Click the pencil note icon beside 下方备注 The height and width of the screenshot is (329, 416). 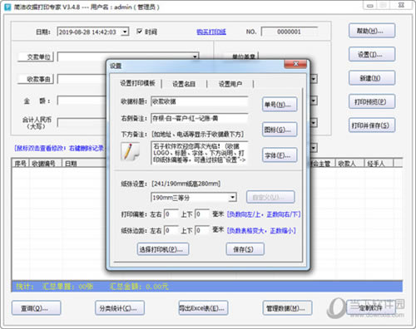tap(130, 151)
